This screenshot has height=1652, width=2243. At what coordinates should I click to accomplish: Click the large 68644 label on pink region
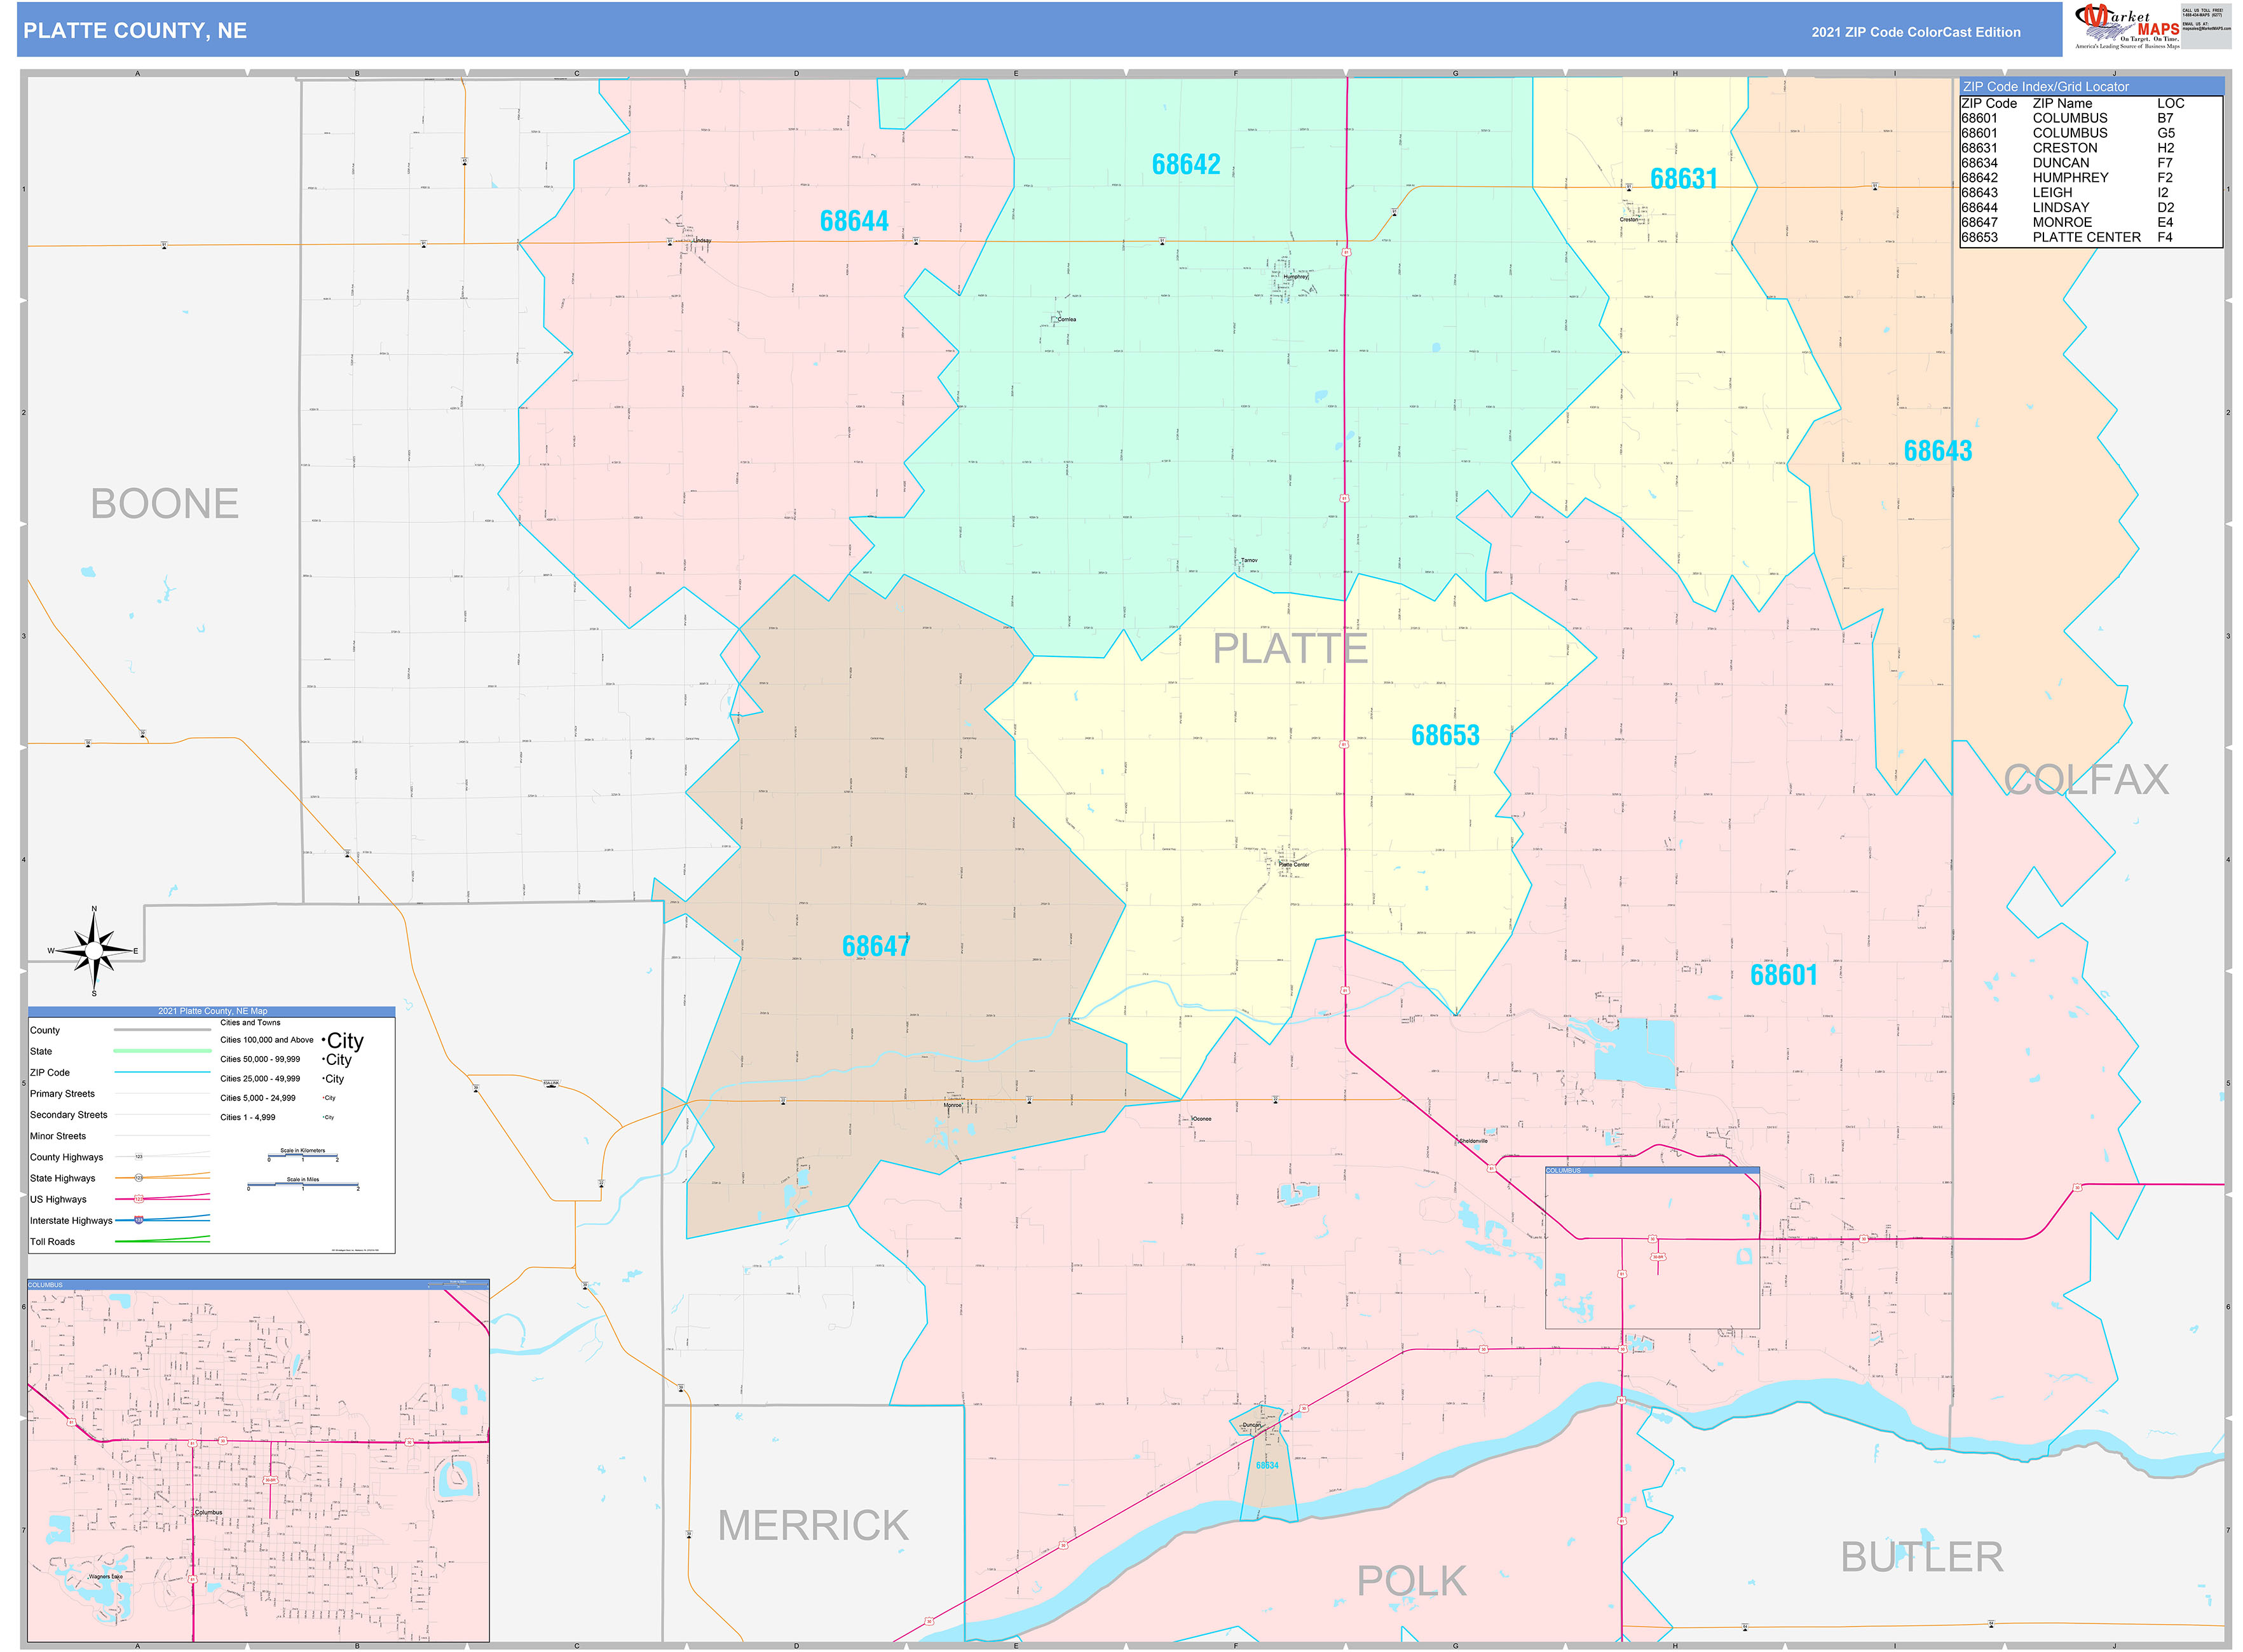tap(854, 221)
